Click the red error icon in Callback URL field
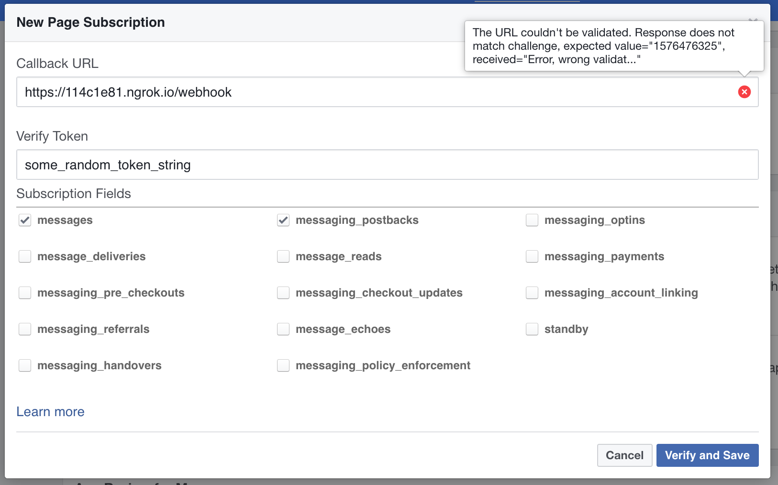778x485 pixels. click(x=745, y=92)
